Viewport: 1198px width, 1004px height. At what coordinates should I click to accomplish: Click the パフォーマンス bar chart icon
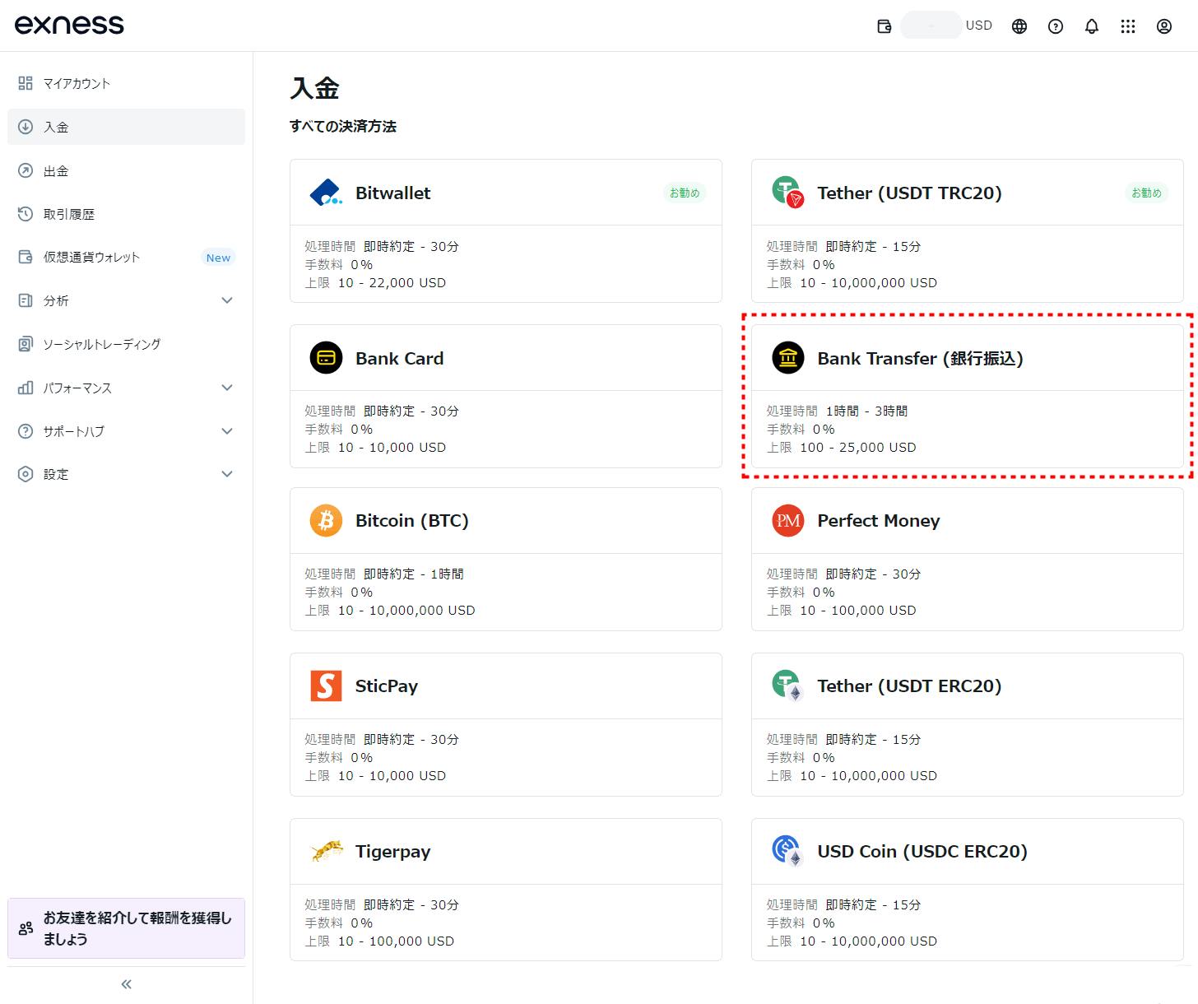(26, 388)
